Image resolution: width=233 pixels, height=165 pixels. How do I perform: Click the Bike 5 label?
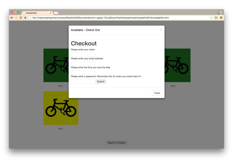(61, 129)
